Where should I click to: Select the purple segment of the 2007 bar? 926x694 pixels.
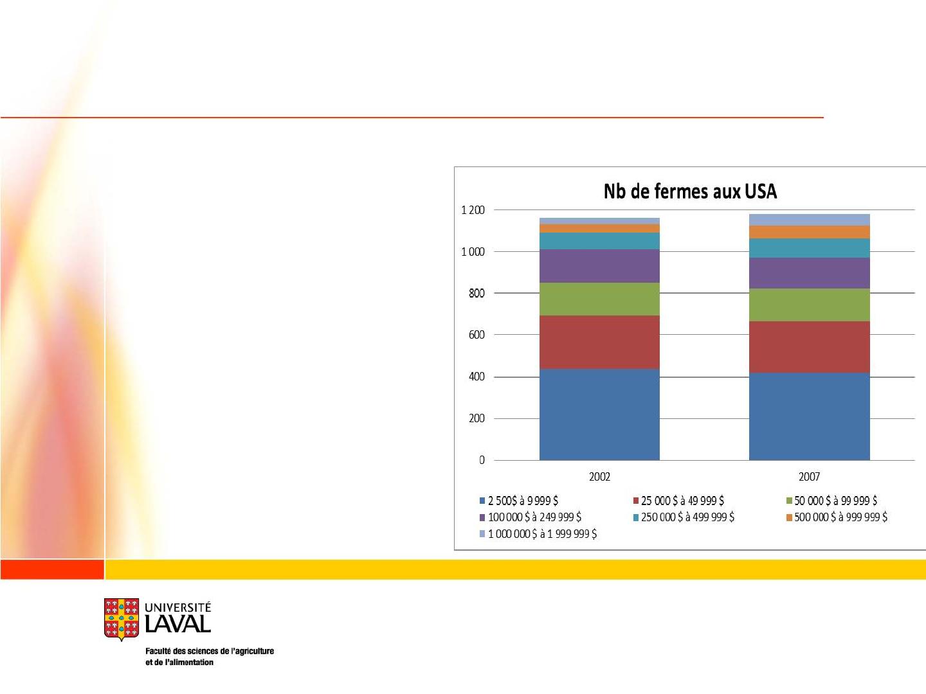[x=809, y=273]
